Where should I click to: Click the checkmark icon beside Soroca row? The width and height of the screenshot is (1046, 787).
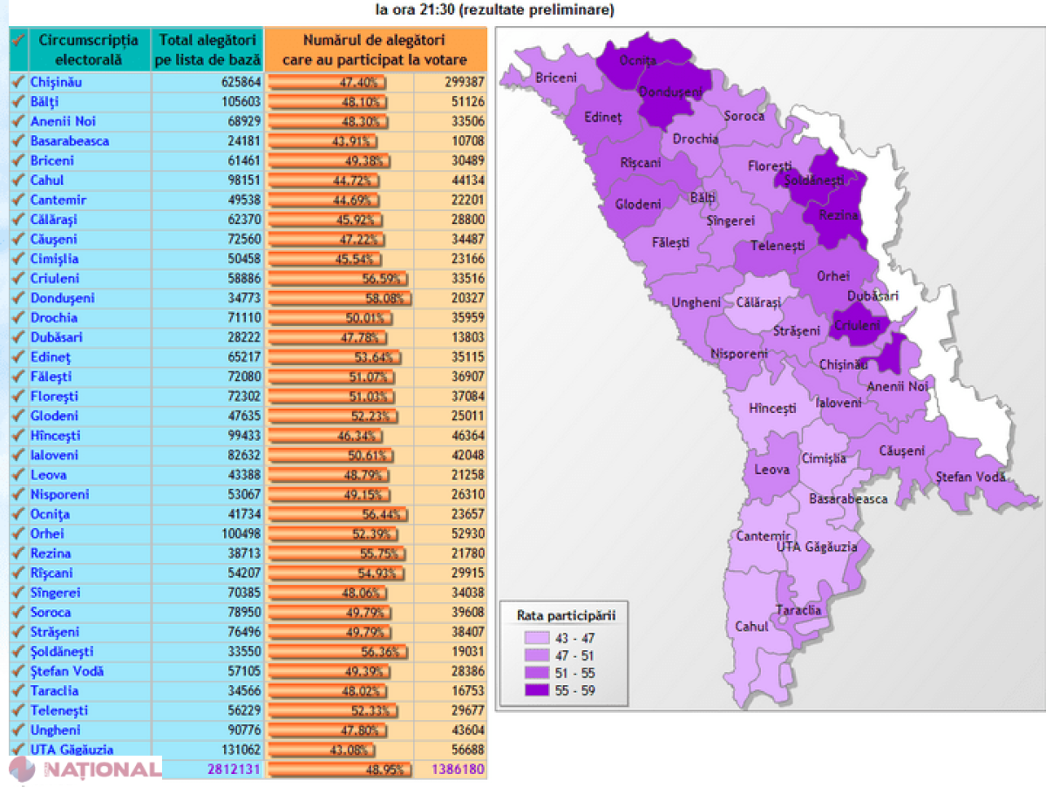(x=18, y=612)
